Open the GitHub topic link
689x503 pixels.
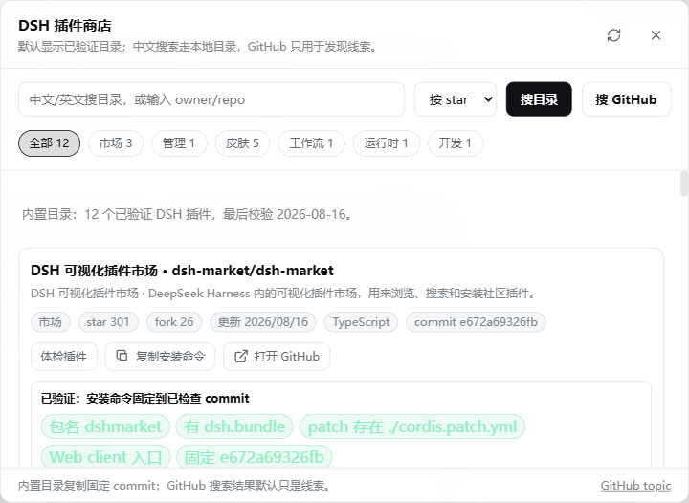(x=635, y=486)
